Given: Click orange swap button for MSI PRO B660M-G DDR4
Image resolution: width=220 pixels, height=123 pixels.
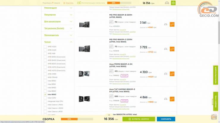Looking at the screenshot, I should click(x=172, y=49).
